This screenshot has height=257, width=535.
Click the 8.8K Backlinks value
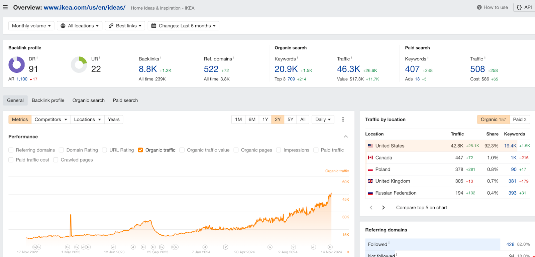pos(148,69)
